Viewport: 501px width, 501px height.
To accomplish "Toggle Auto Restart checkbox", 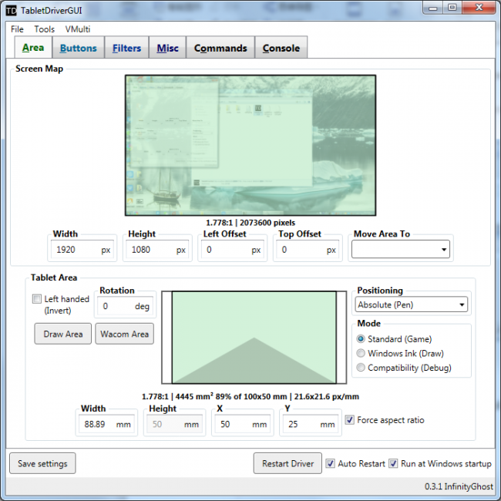I will coord(330,463).
